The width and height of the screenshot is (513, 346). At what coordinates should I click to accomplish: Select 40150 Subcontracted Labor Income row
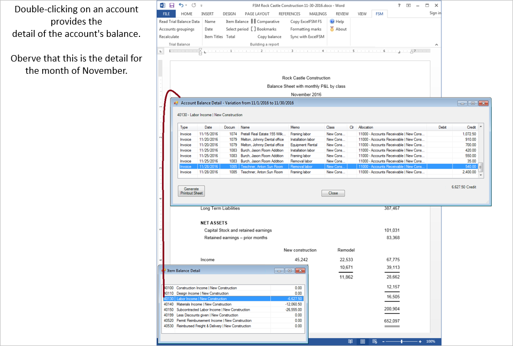coord(233,310)
